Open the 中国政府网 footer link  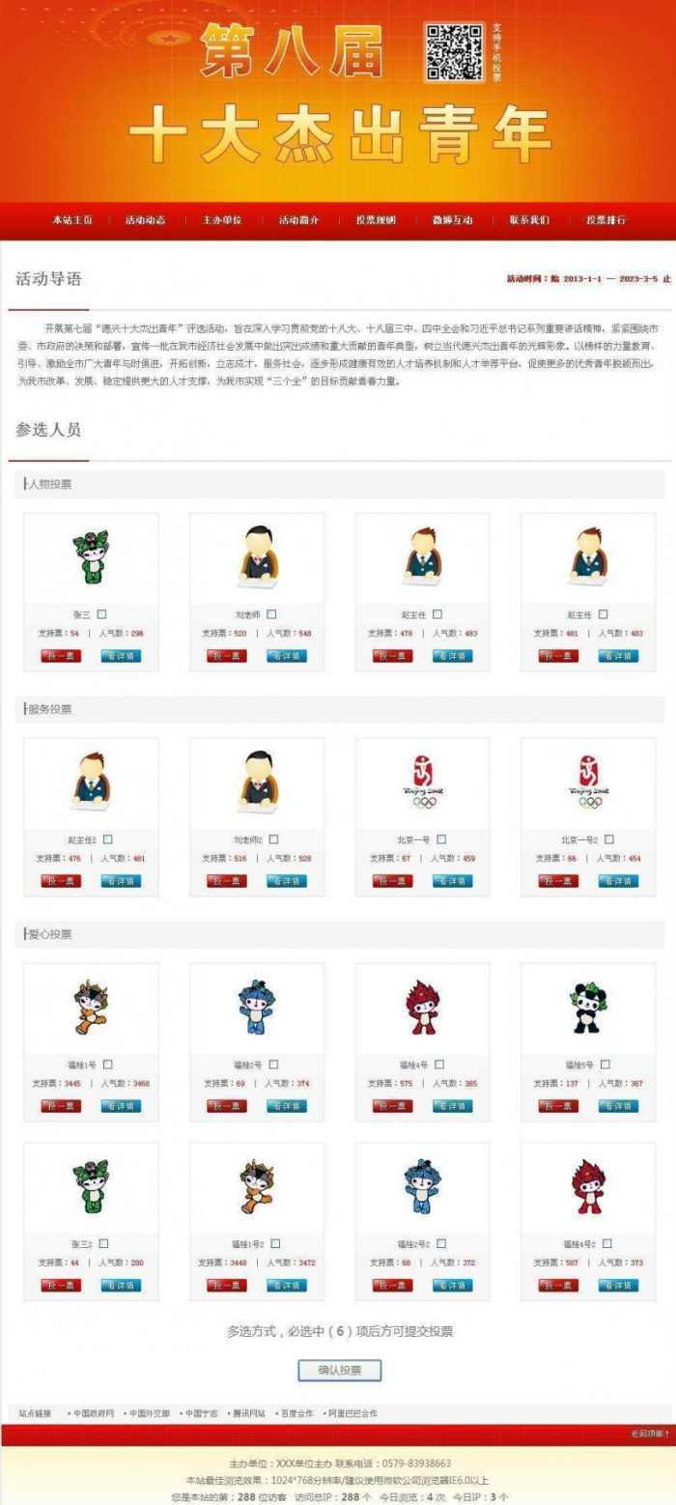94,1413
